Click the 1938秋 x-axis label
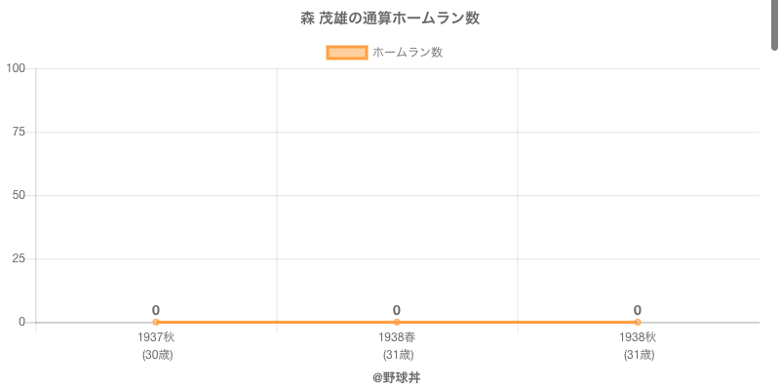 pos(638,337)
